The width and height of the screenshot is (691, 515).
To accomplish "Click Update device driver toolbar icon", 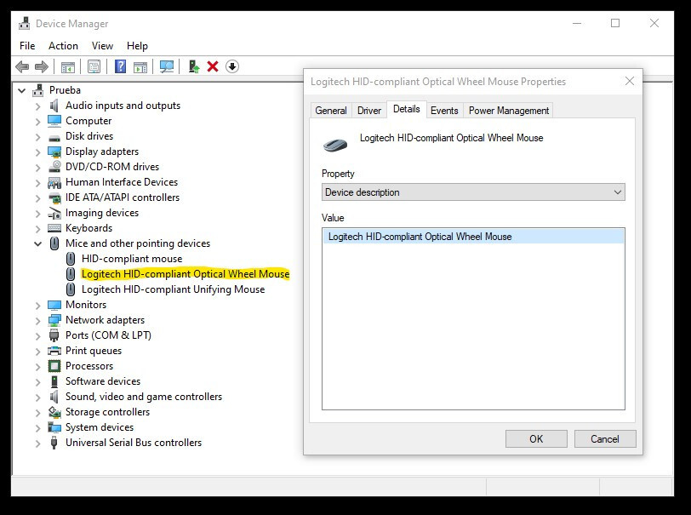I will 194,66.
